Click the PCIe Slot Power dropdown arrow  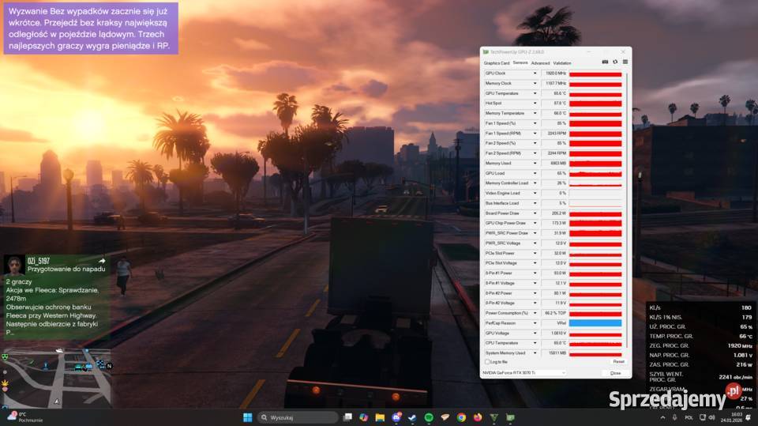535,253
